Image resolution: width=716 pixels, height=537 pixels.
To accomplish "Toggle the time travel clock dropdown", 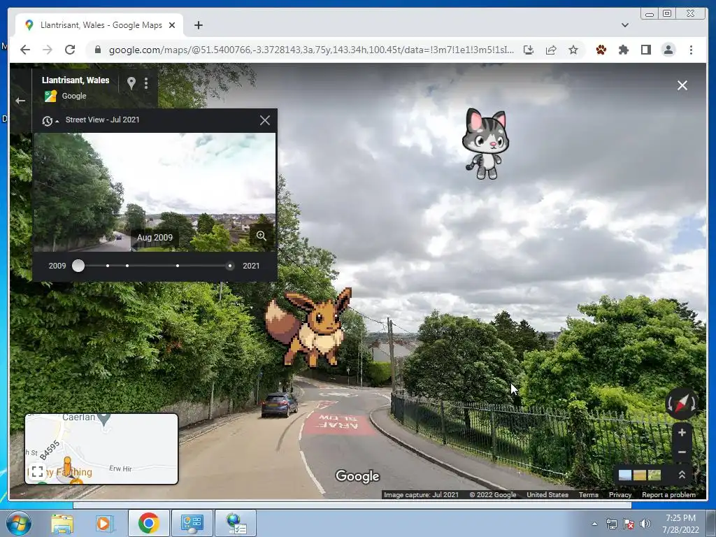I will [x=50, y=120].
